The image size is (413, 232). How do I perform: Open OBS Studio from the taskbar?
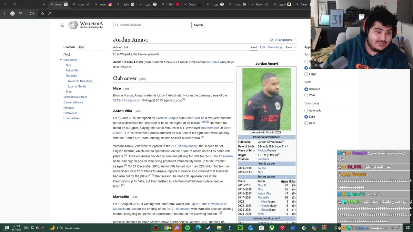(156, 228)
